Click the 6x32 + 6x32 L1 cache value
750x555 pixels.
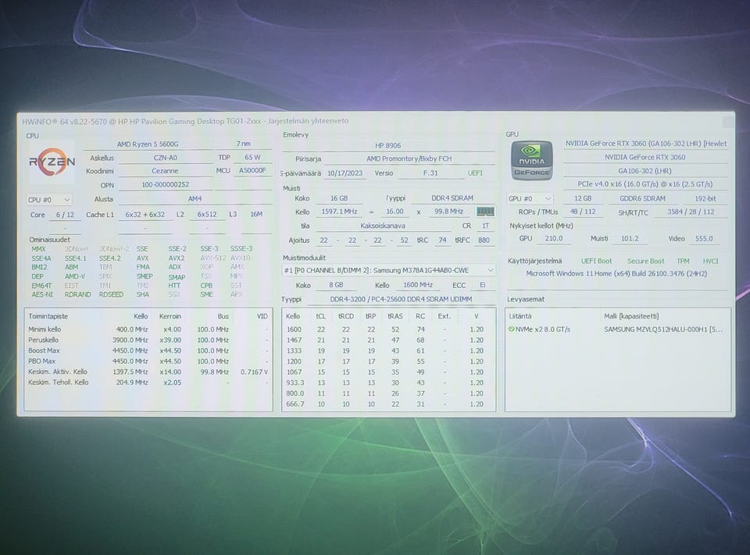tap(145, 215)
